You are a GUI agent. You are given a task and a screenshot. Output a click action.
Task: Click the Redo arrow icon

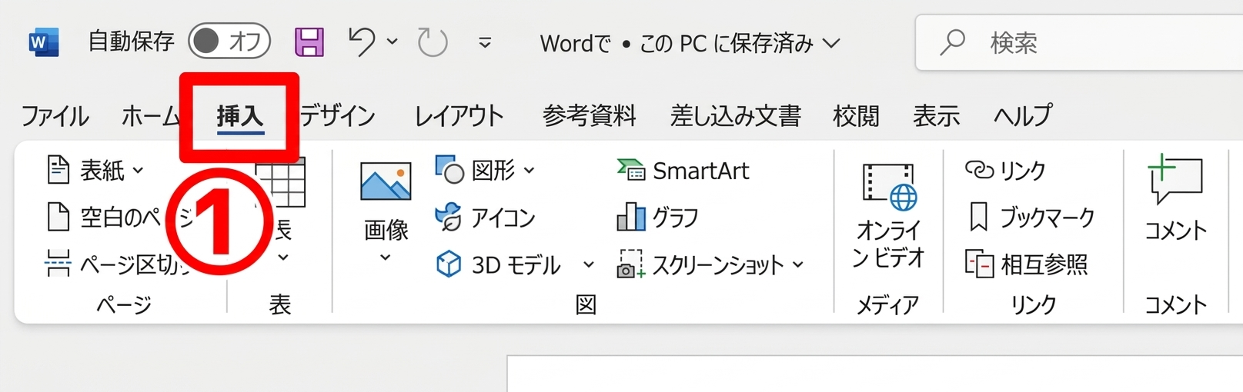pos(433,42)
